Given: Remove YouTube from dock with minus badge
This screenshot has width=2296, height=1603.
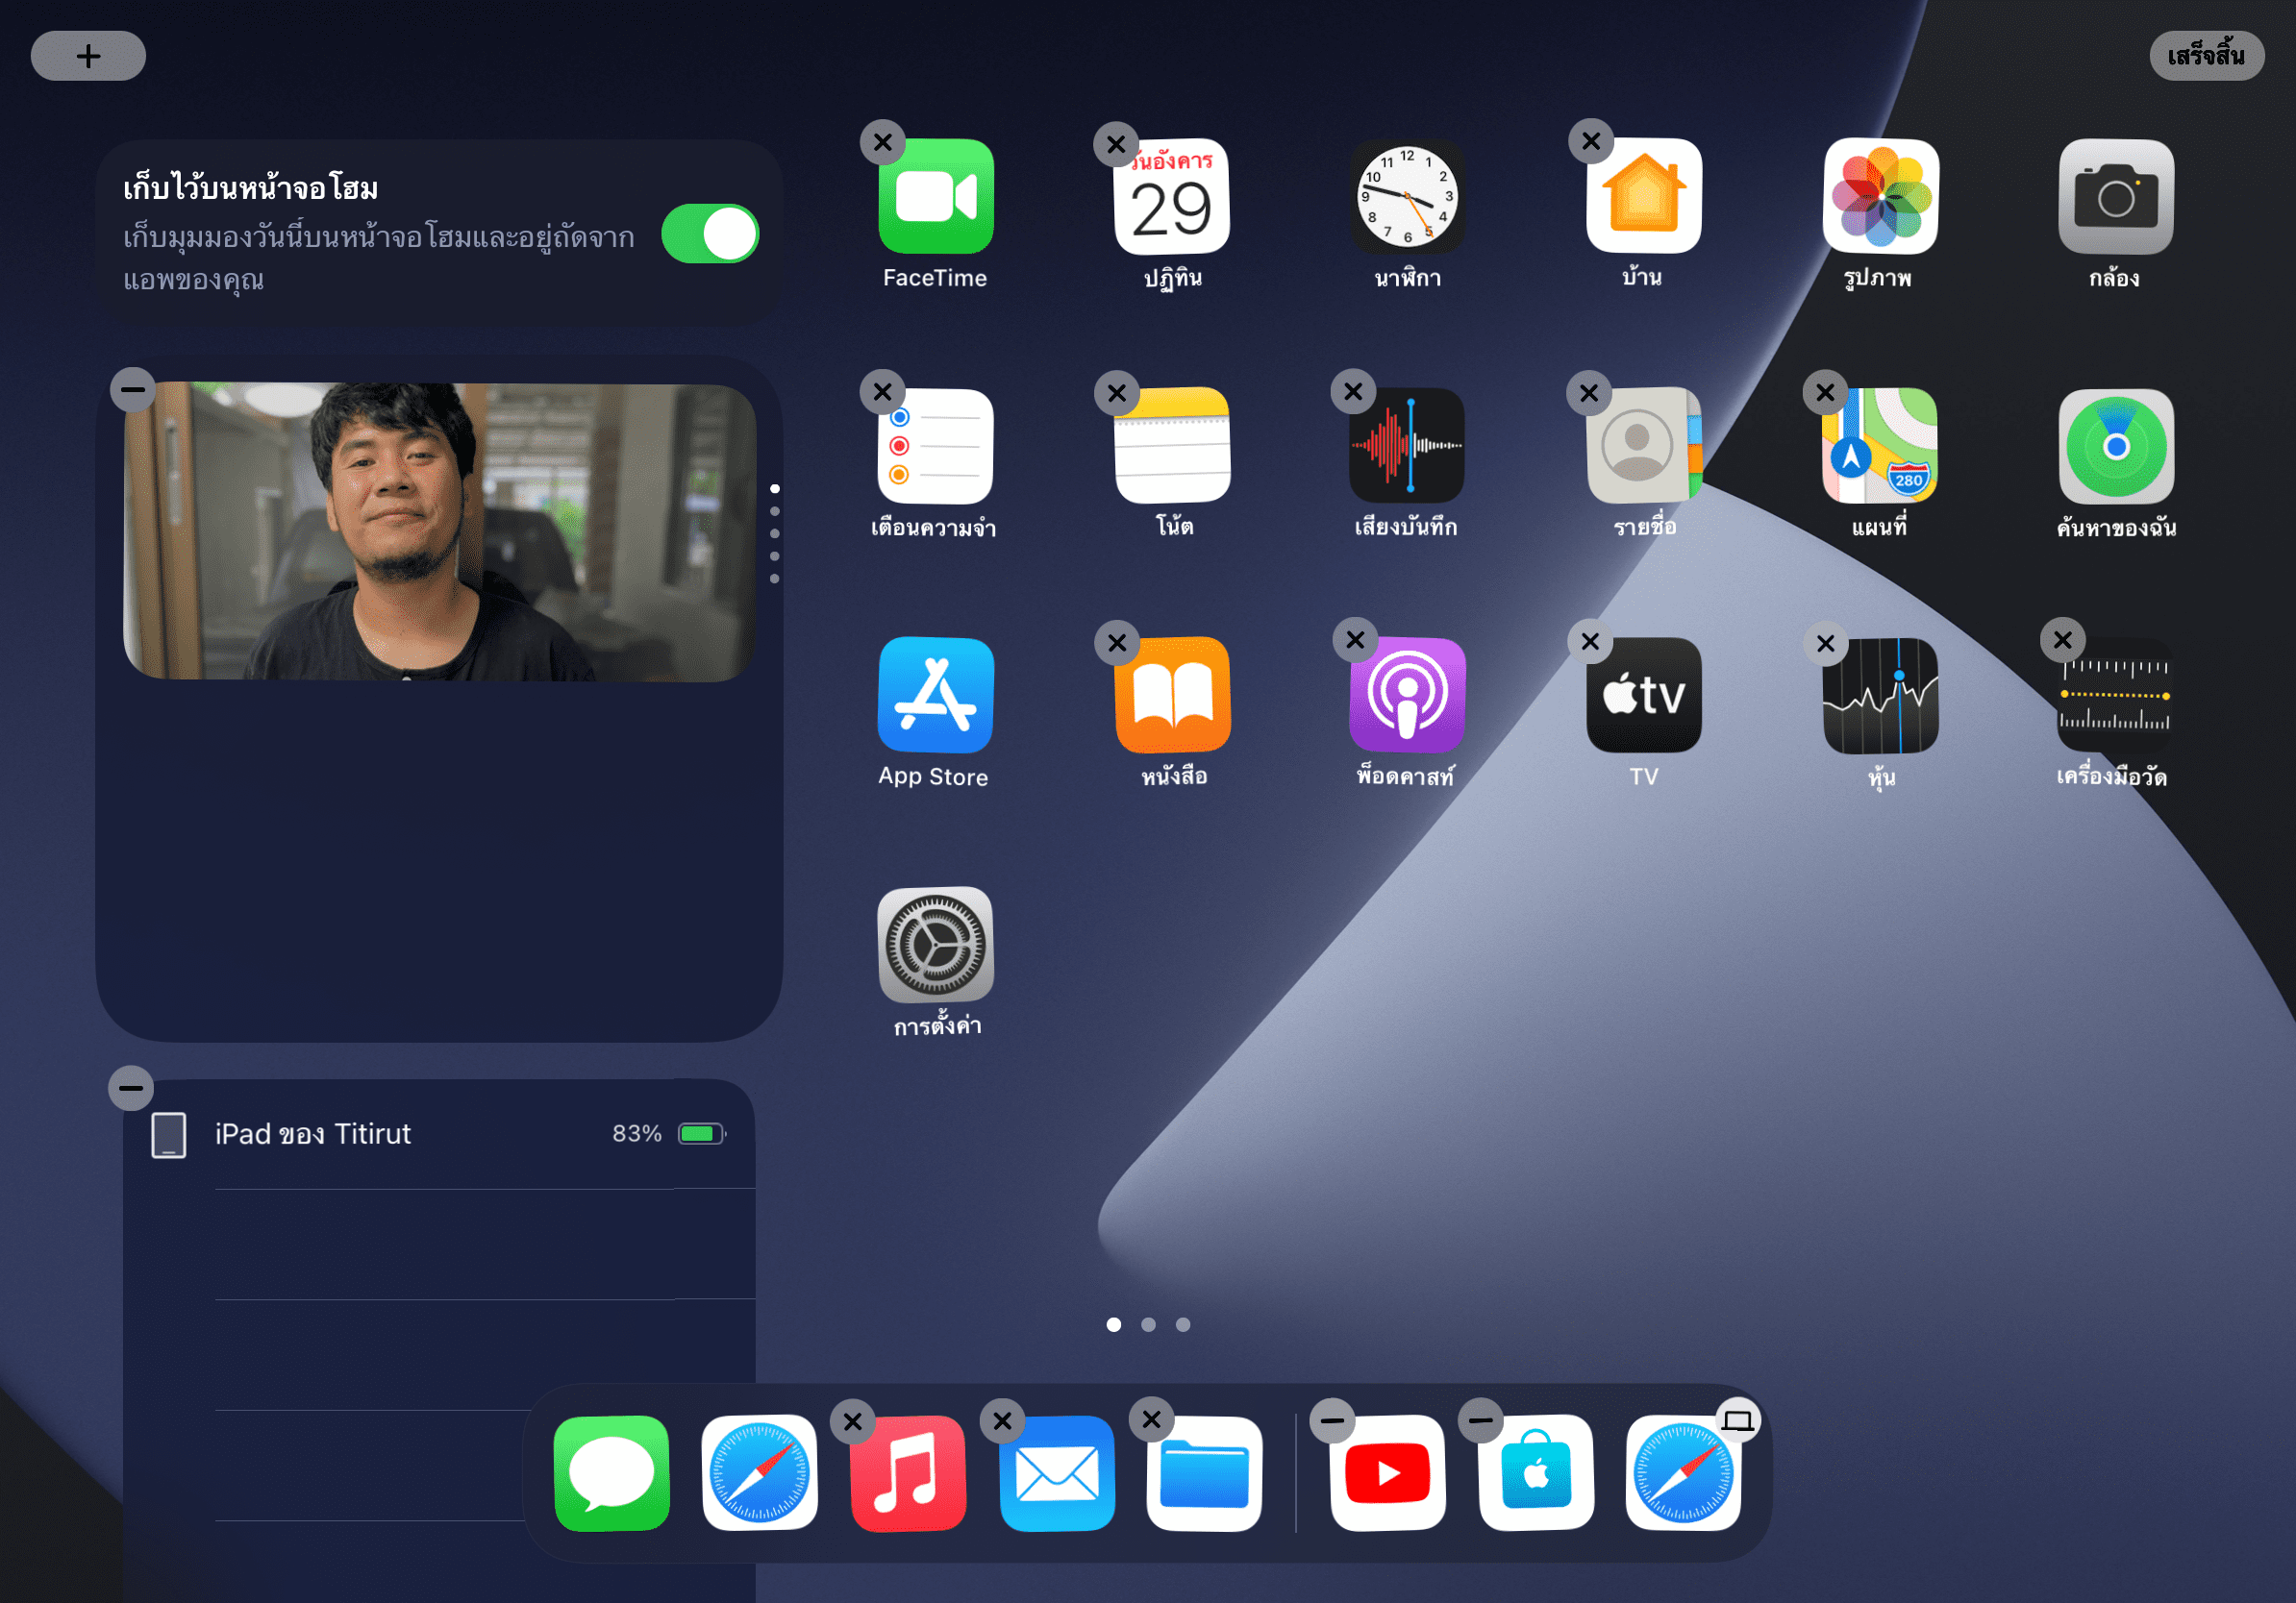Looking at the screenshot, I should pos(1332,1420).
